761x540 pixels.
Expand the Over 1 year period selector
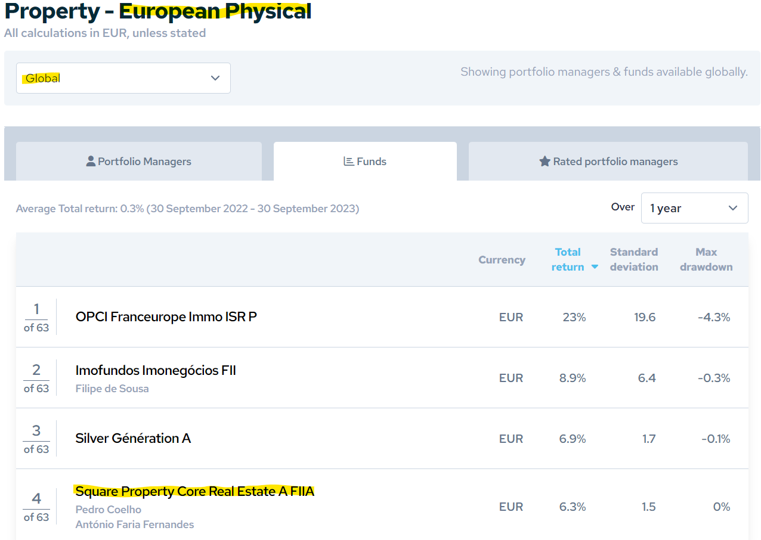coord(694,208)
